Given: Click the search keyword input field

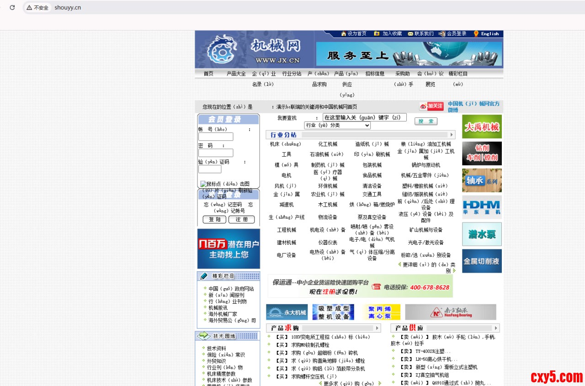Looking at the screenshot, I should pyautogui.click(x=364, y=117).
